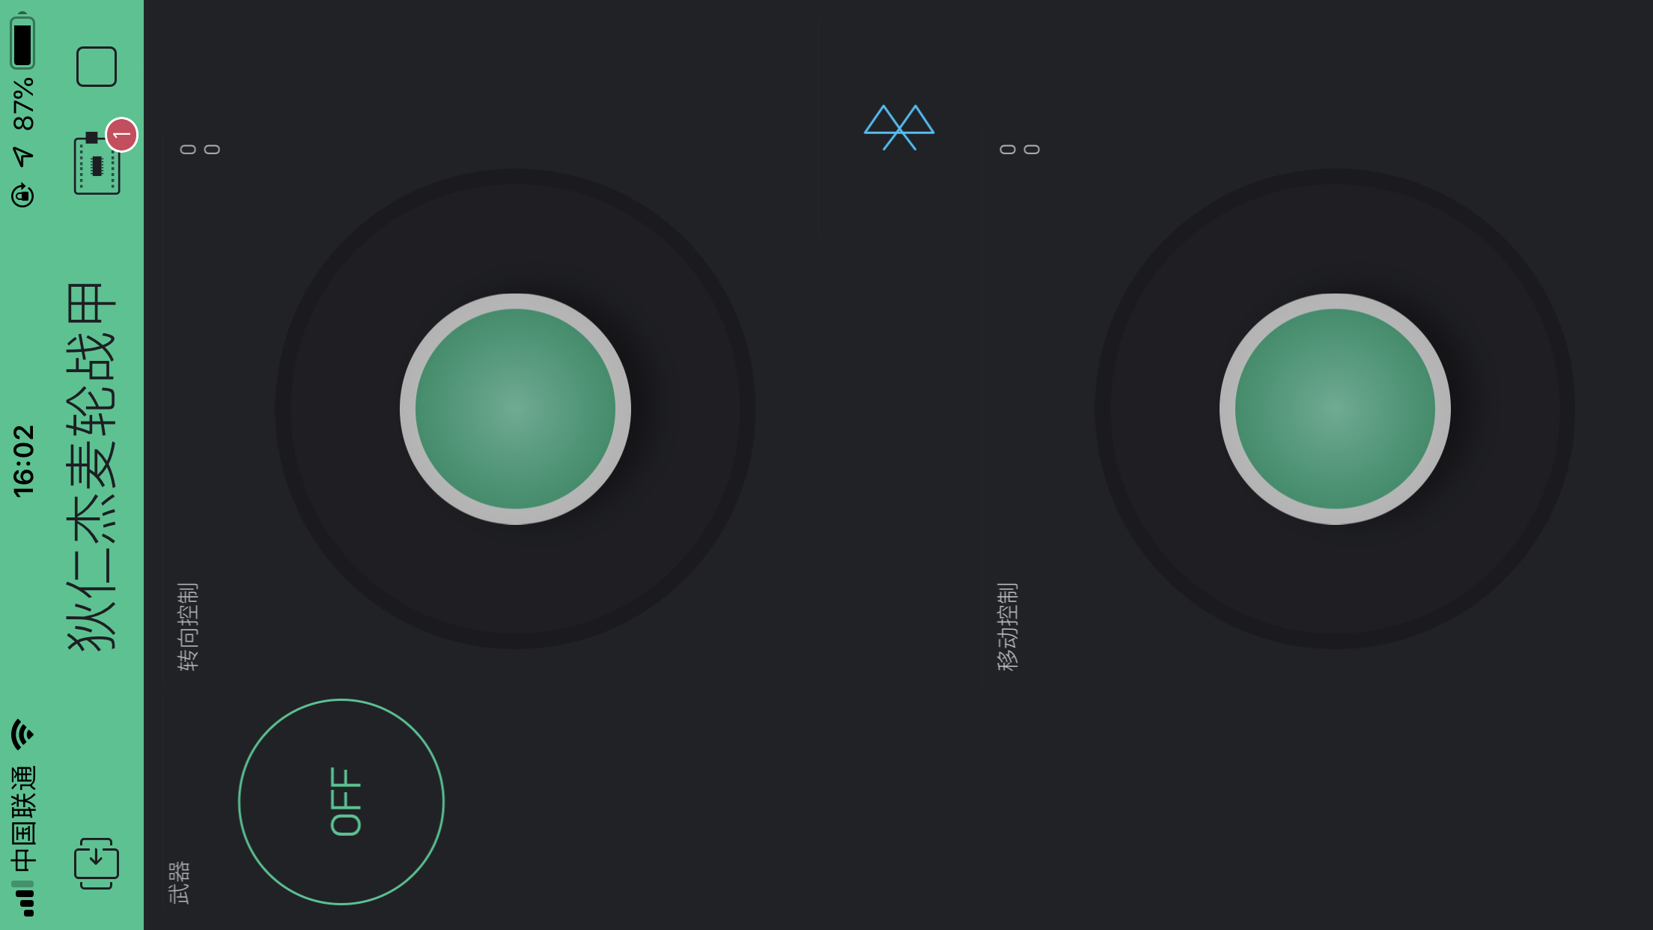Viewport: 1653px width, 930px height.
Task: Tap the square stop project icon
Action: point(97,67)
